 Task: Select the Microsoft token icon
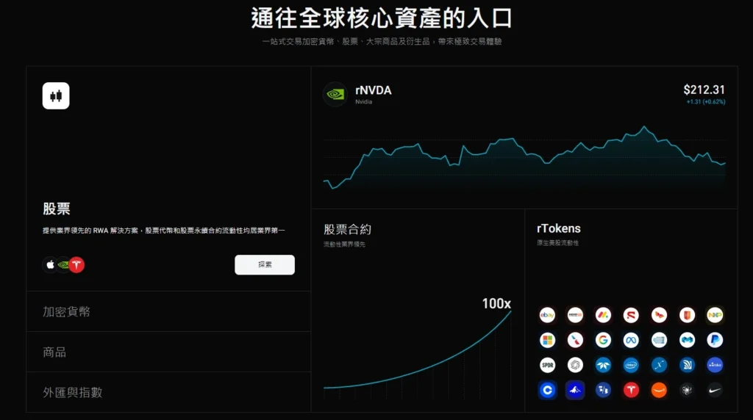click(547, 340)
